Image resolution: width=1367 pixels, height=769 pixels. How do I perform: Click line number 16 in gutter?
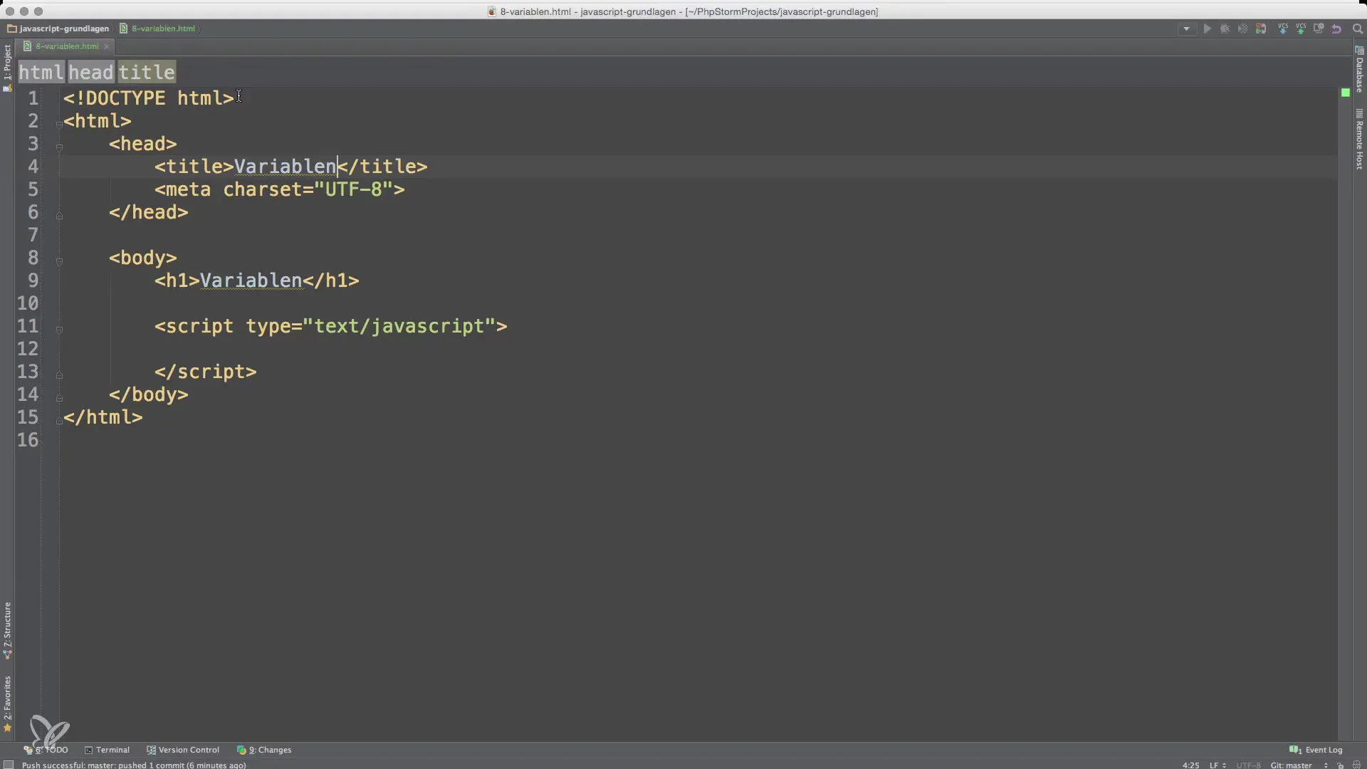[x=28, y=440]
